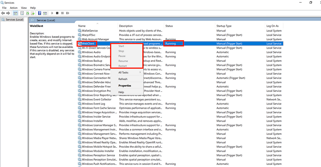Select the Windows Audio service

tap(91, 52)
